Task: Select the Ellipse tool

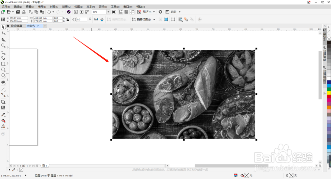Action: (3, 70)
